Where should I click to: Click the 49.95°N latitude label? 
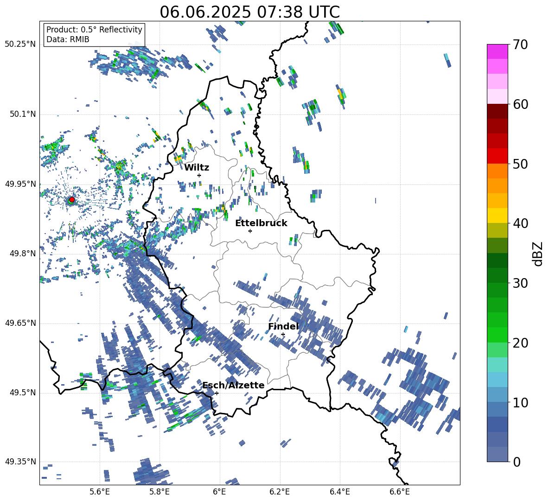pos(20,184)
